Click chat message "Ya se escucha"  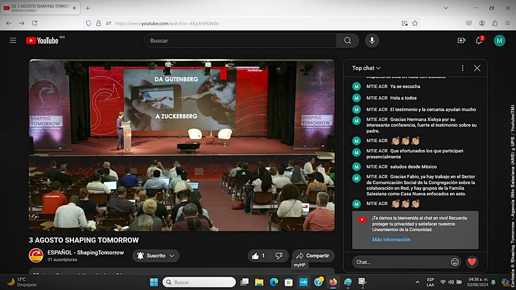405,87
